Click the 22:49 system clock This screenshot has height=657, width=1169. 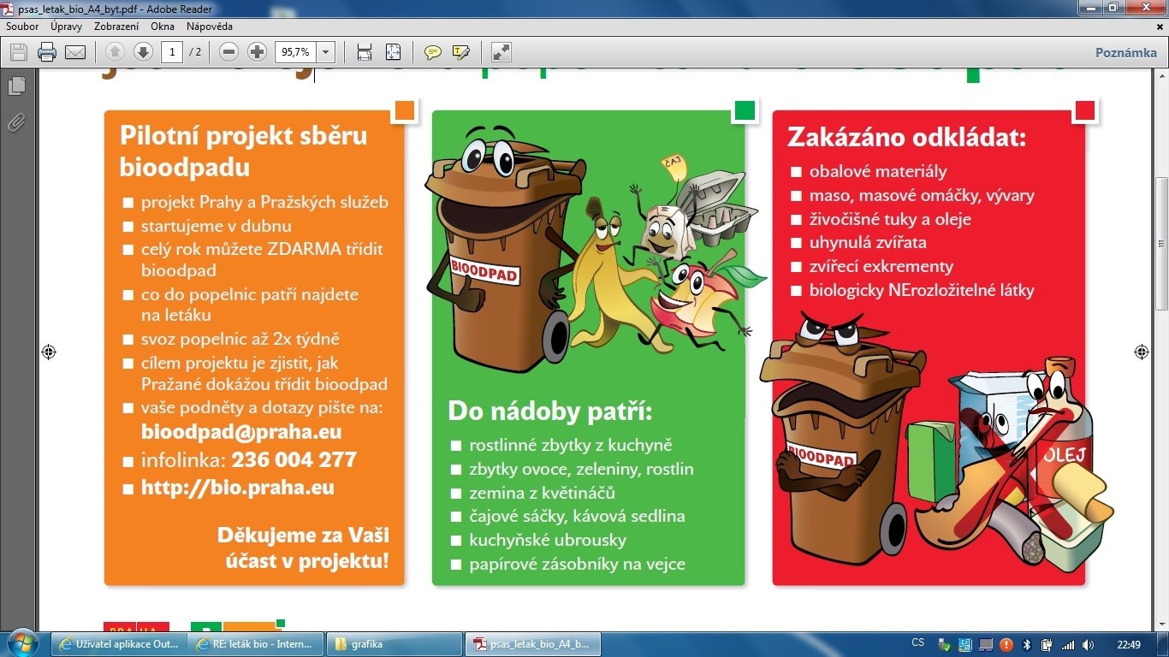1129,644
